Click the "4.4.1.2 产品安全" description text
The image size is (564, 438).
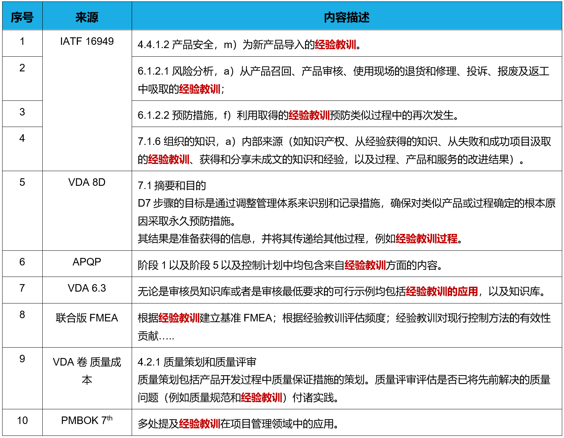coord(176,45)
